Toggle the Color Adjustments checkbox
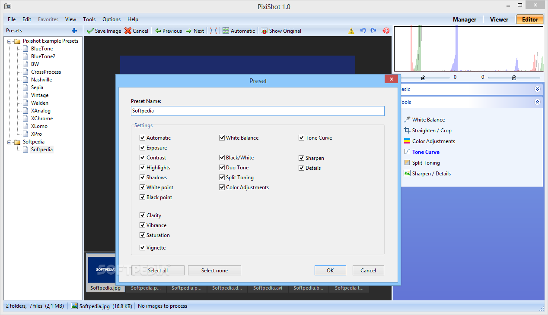Screen dimensions: 548x315 click(222, 187)
